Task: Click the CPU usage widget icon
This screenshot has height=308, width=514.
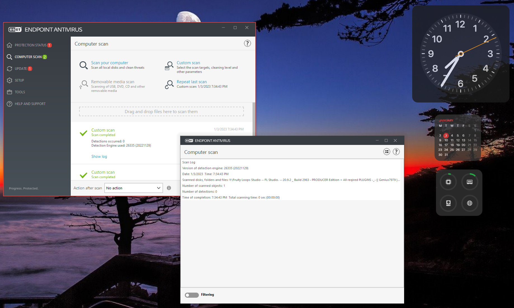Action: 448,182
